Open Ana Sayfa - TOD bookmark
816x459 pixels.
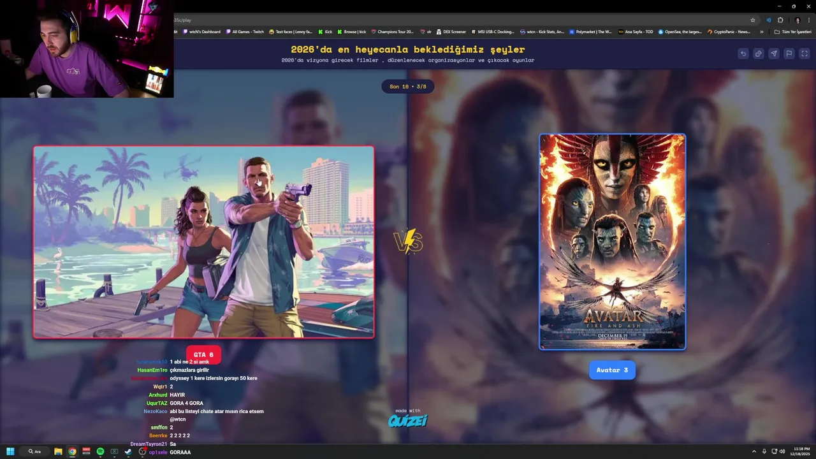(636, 31)
